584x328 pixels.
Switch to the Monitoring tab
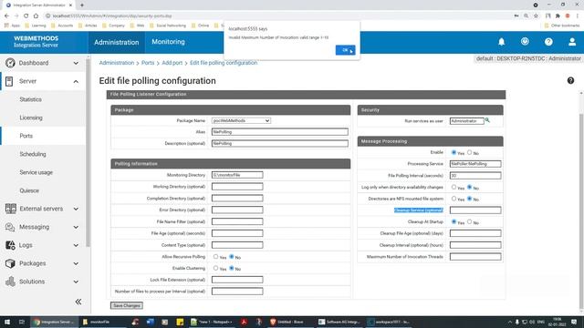pyautogui.click(x=168, y=42)
